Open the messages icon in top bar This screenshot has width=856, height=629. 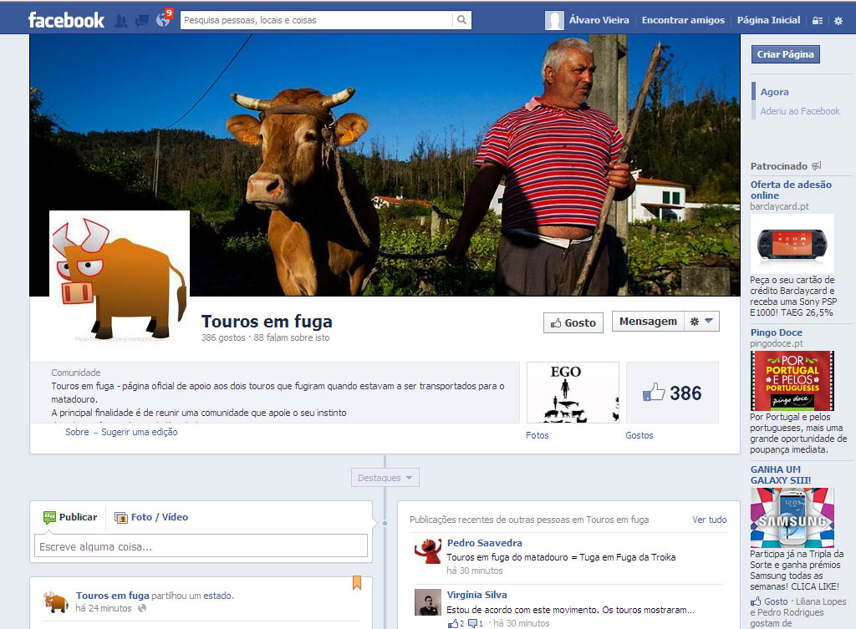pos(142,20)
